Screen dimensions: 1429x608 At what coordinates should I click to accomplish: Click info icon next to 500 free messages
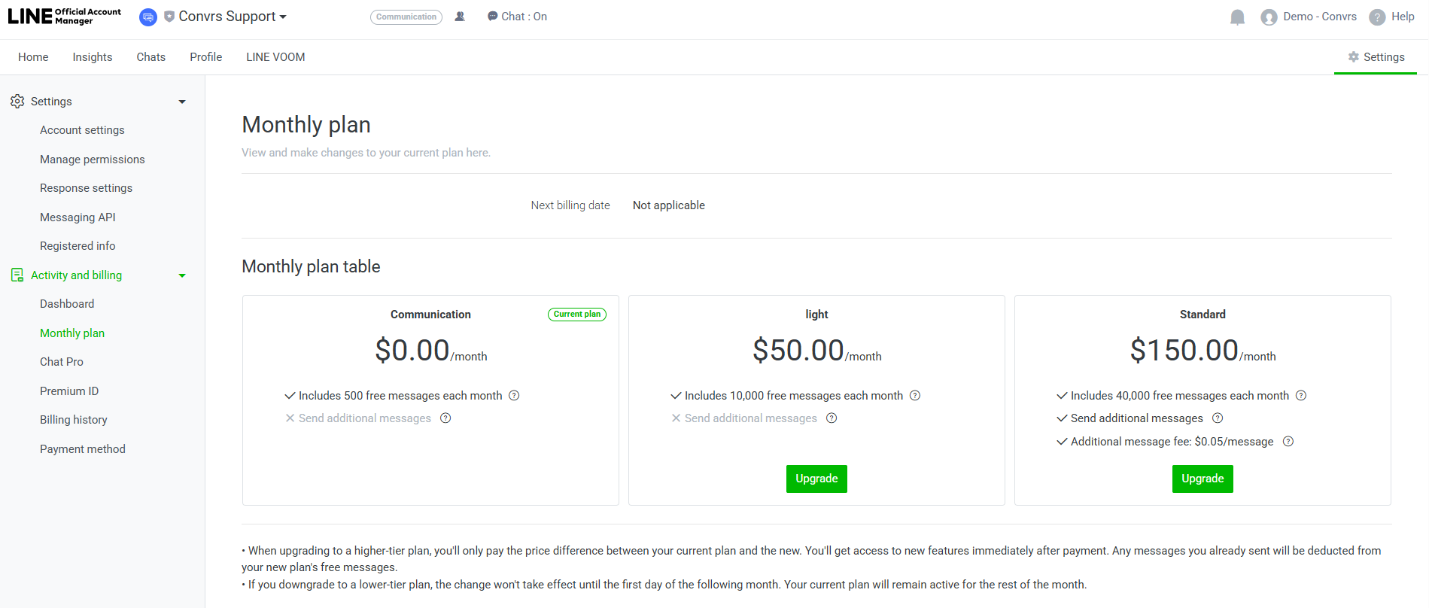tap(514, 396)
